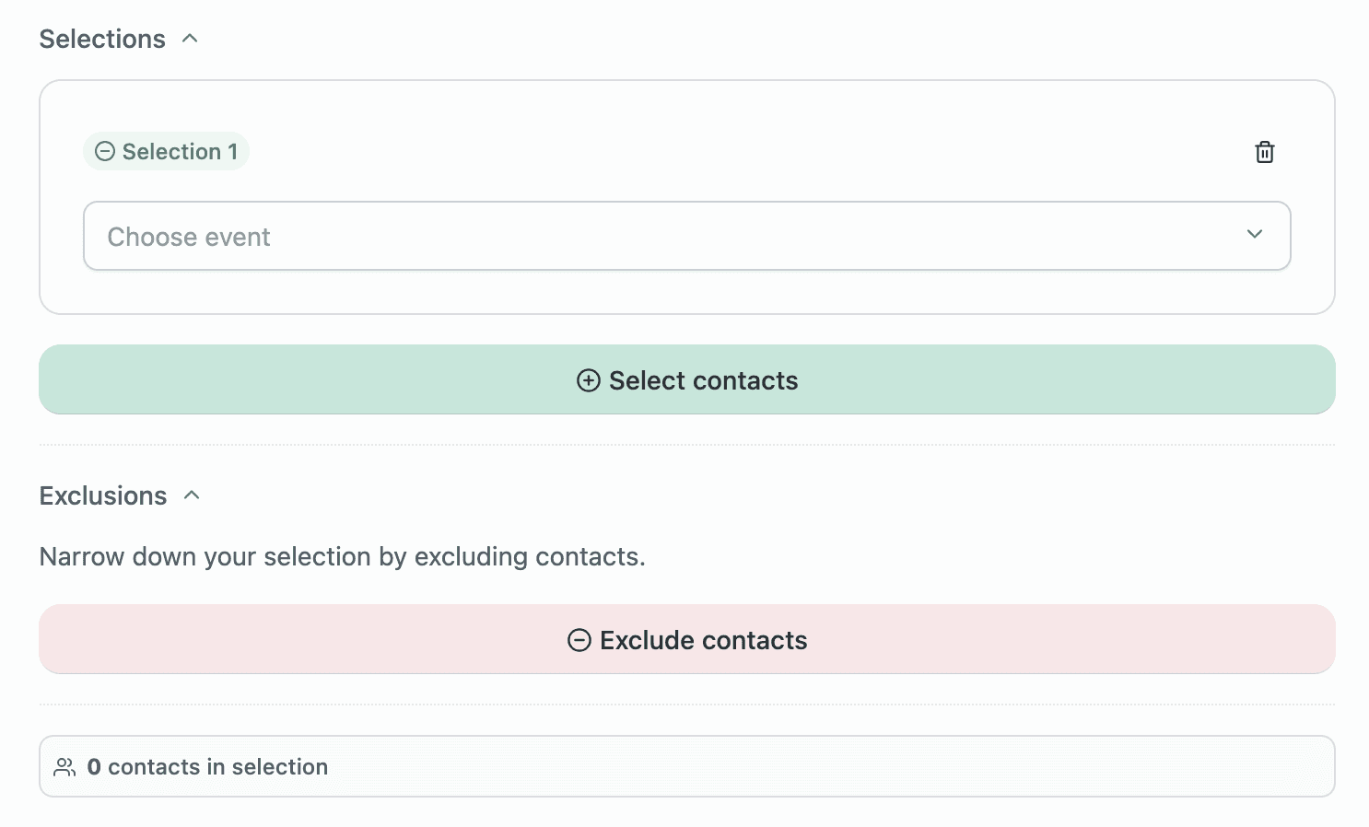
Task: Click the 0 contacts in selection label
Action: pyautogui.click(x=218, y=767)
